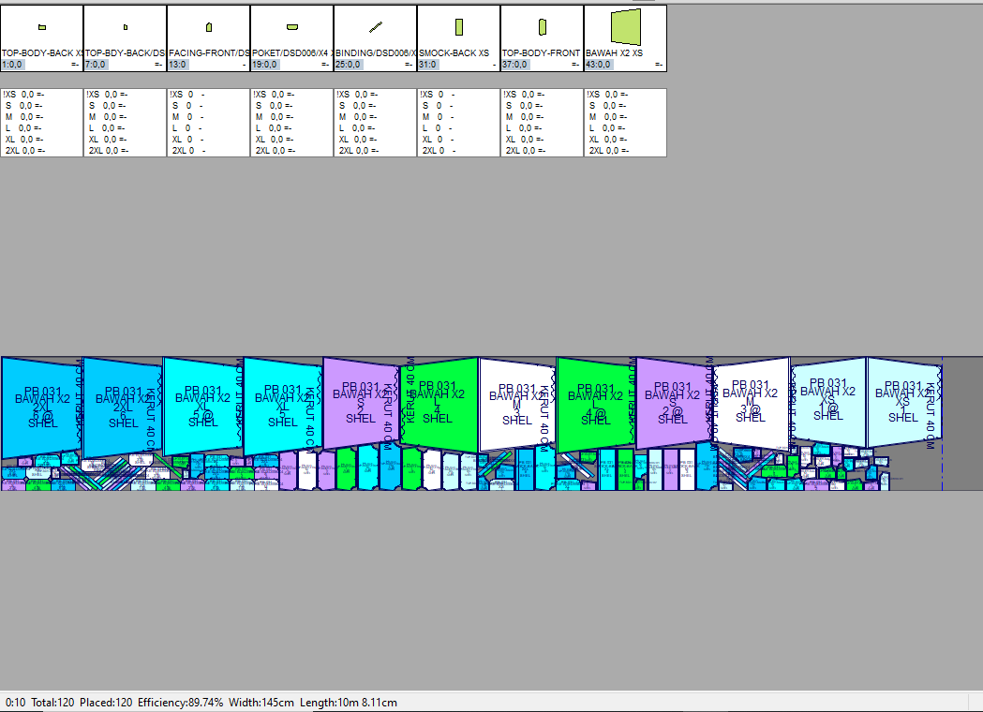Pick the SMOCK-BACK XS piece icon

click(x=459, y=26)
